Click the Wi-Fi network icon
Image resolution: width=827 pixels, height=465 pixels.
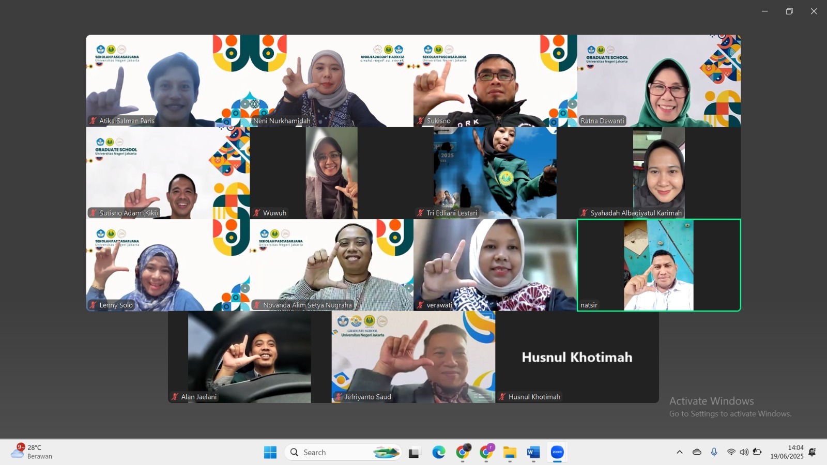pyautogui.click(x=731, y=452)
